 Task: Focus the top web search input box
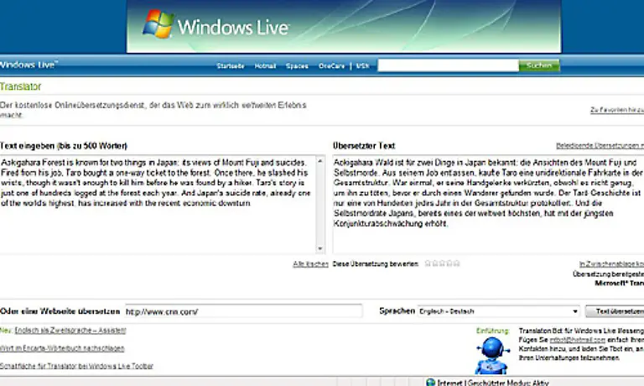tap(448, 65)
